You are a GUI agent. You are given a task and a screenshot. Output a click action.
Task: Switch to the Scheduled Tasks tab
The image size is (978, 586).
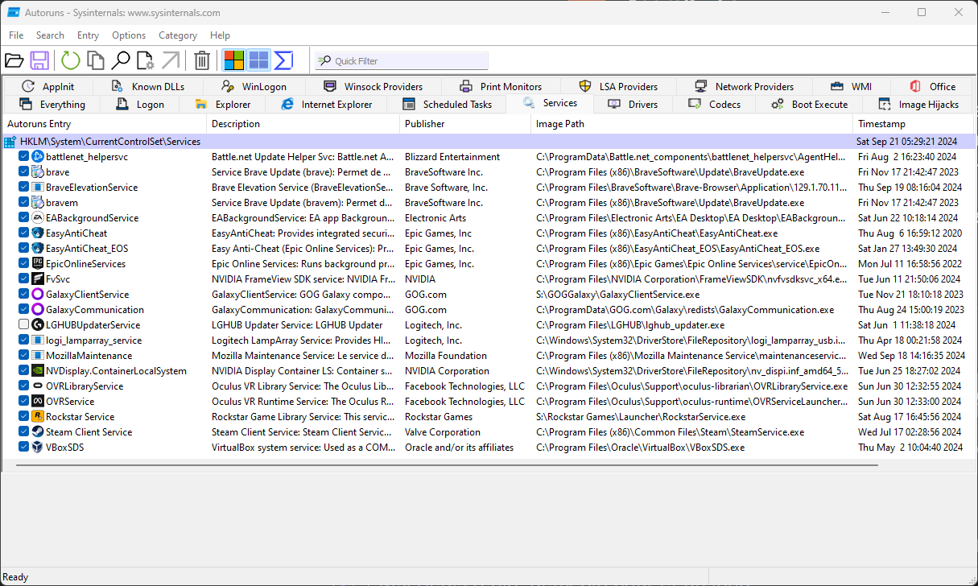click(446, 105)
